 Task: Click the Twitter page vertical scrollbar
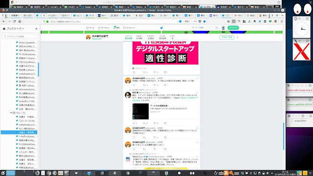pos(284,136)
